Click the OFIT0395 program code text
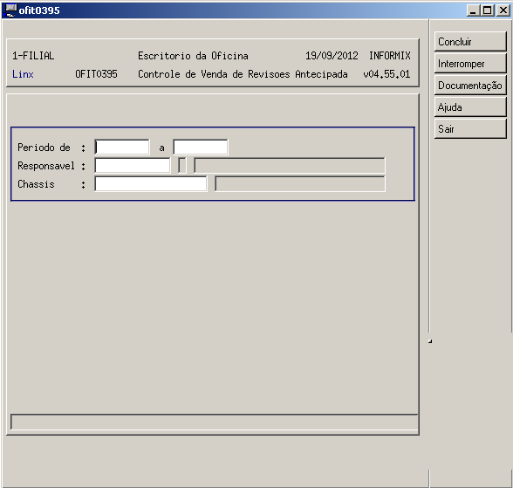The image size is (513, 488). click(96, 74)
